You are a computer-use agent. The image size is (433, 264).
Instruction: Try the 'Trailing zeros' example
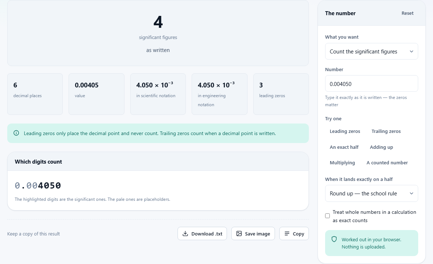point(386,131)
